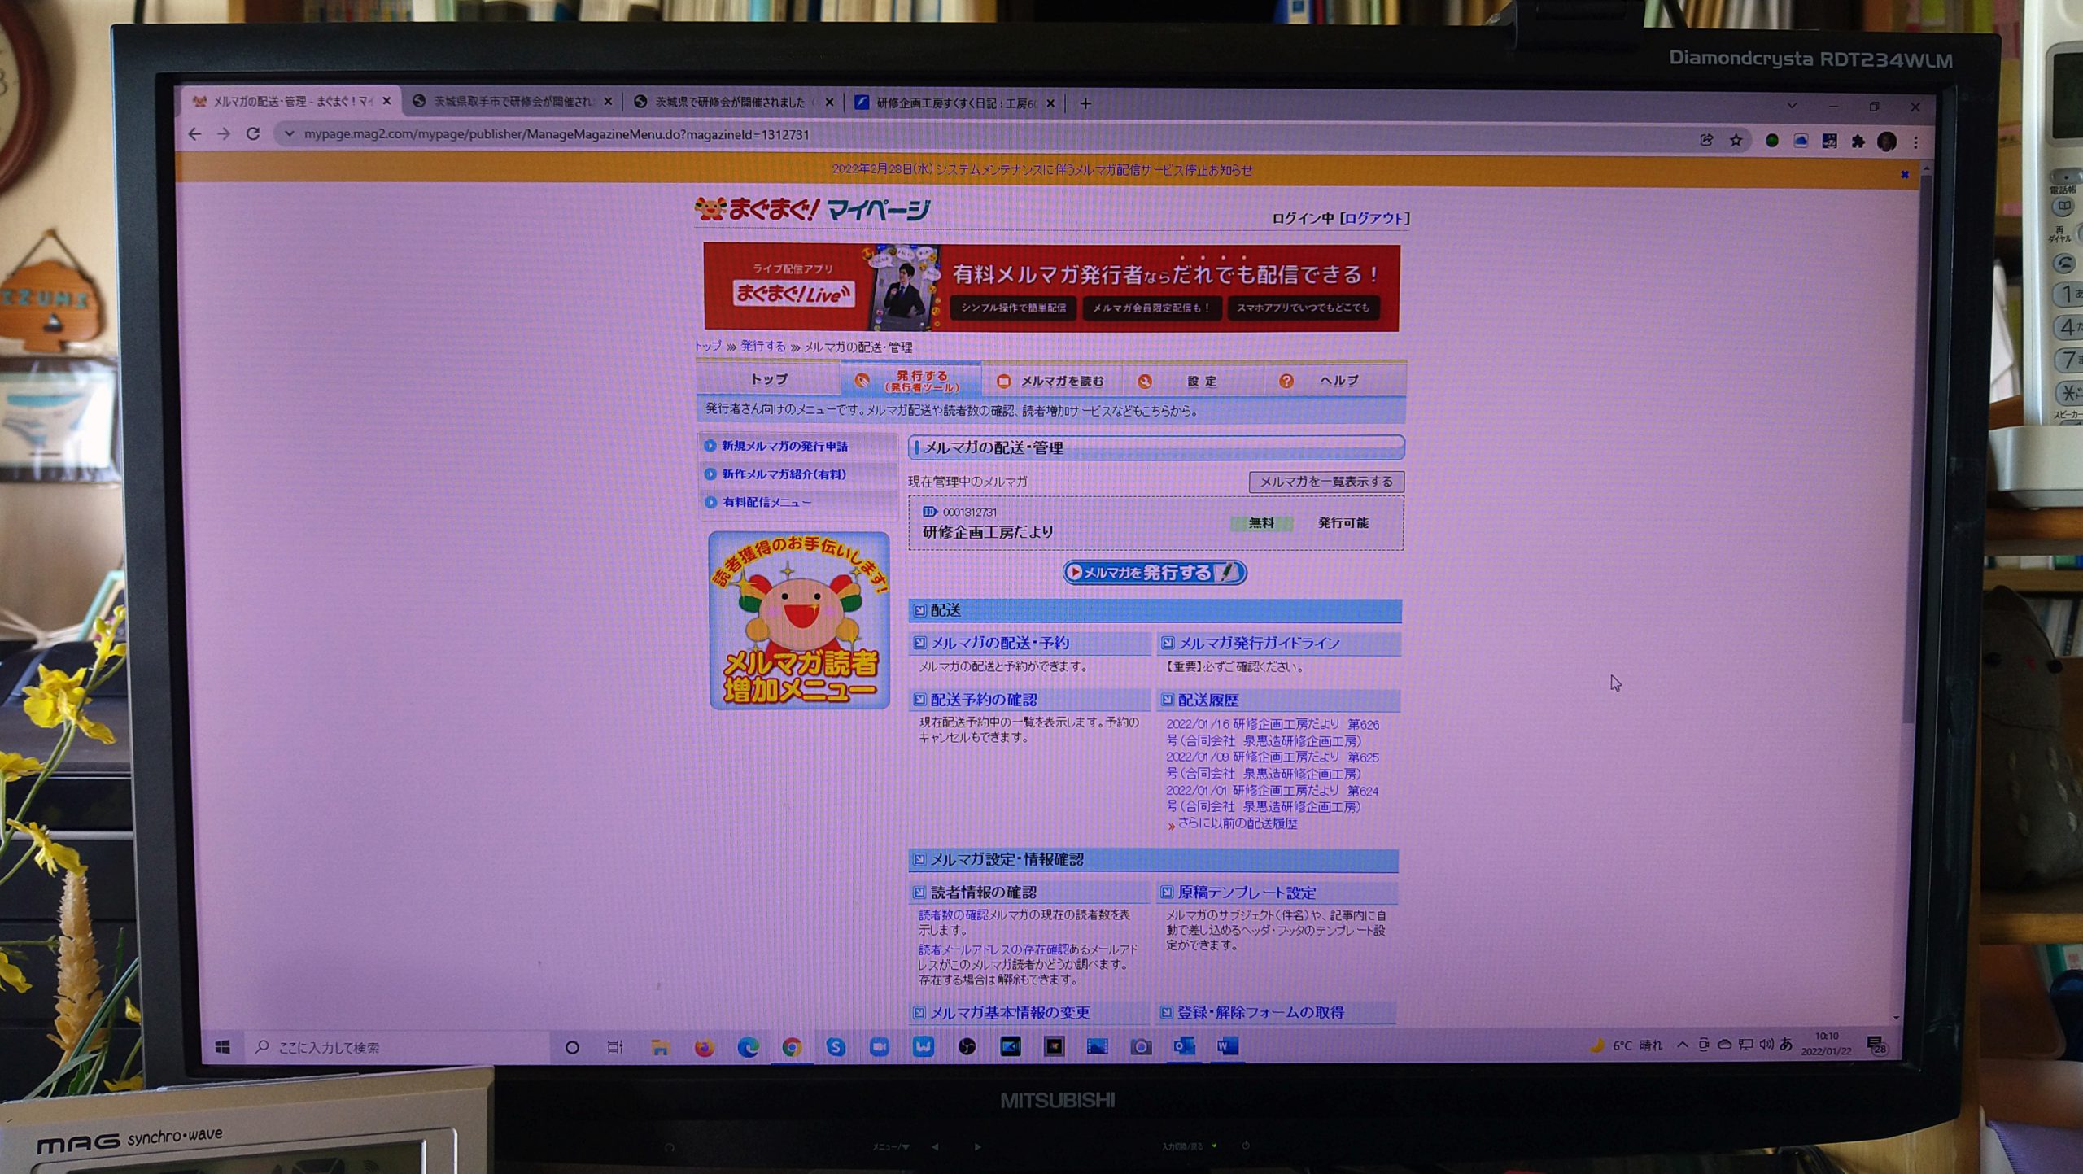Bookmark this page with the star icon
The image size is (2083, 1174).
click(1736, 141)
